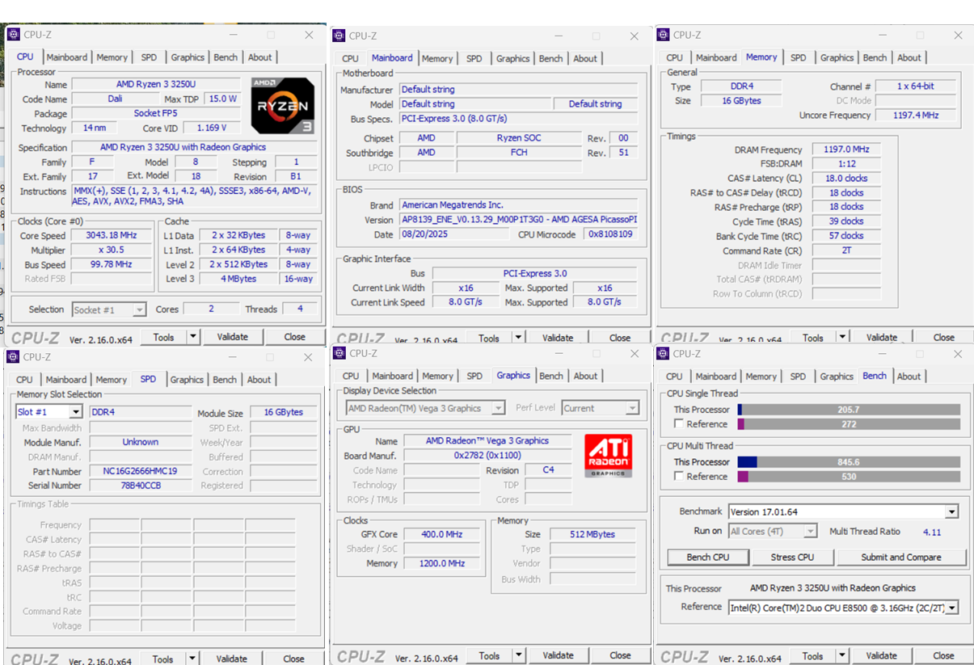Viewport: 974px width, 665px height.
Task: Switch to About tab in the Bench window
Action: click(x=909, y=376)
